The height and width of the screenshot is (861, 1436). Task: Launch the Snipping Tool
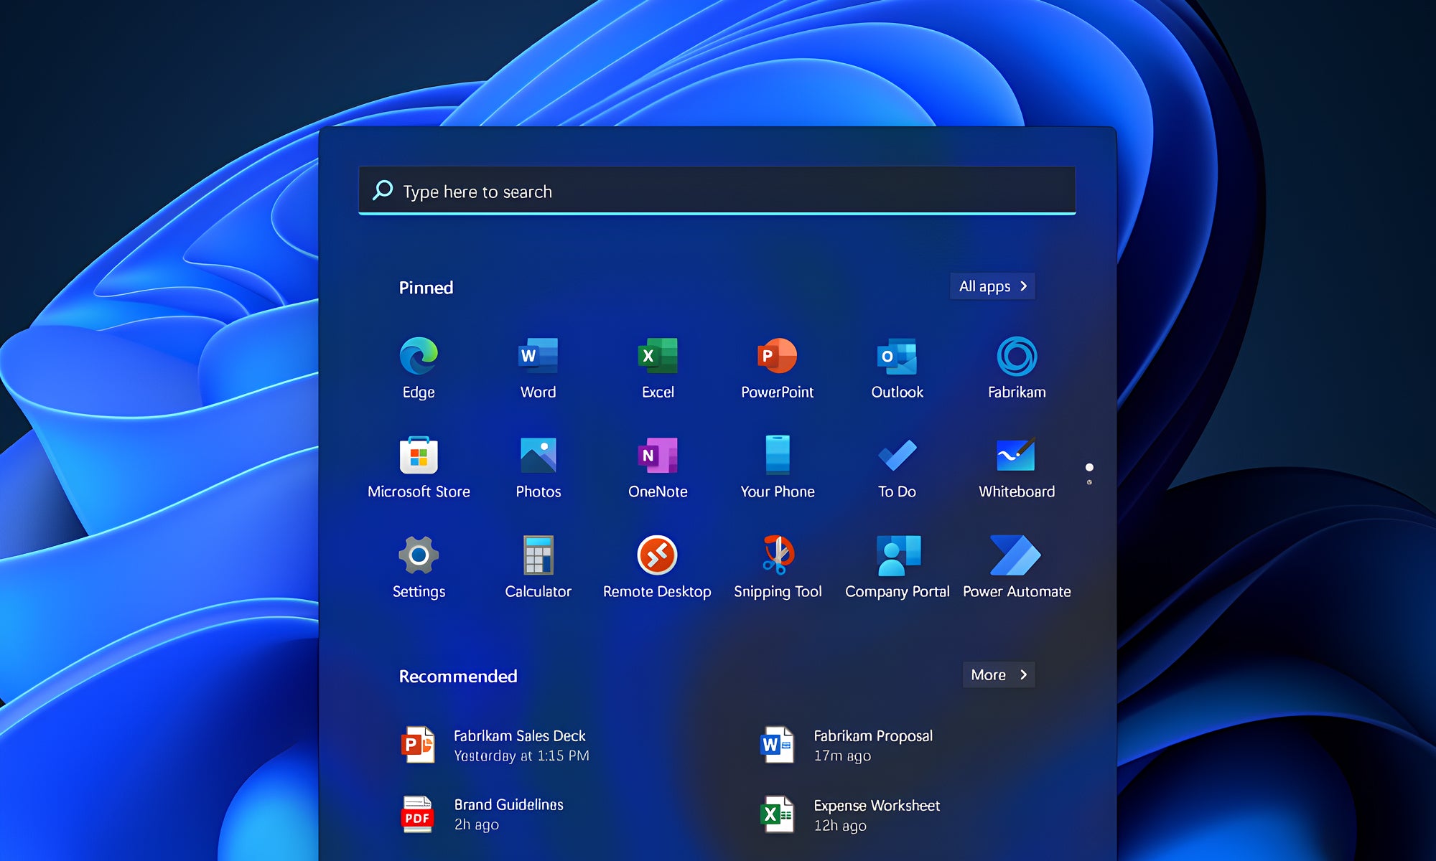[777, 556]
